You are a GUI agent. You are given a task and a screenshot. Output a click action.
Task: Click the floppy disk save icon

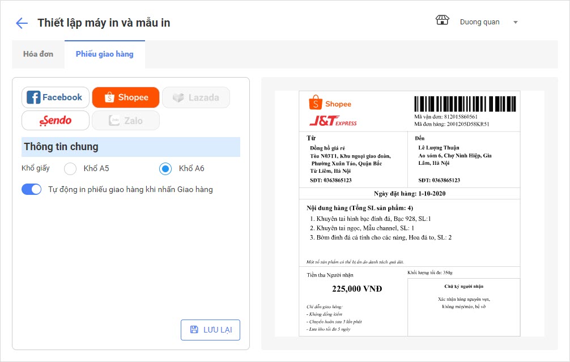(x=194, y=330)
